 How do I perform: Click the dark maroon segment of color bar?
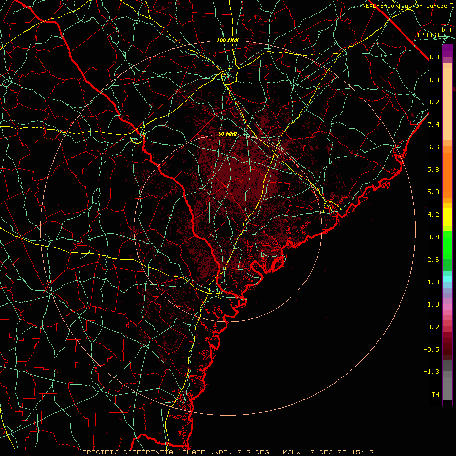point(447,346)
